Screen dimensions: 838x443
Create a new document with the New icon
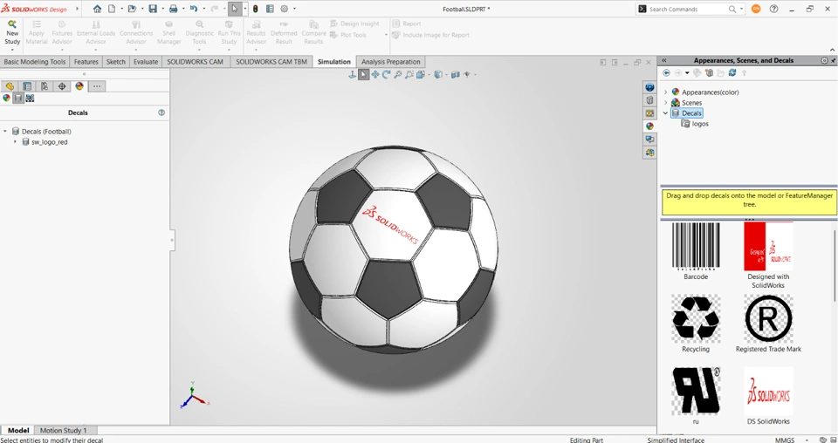pos(112,9)
